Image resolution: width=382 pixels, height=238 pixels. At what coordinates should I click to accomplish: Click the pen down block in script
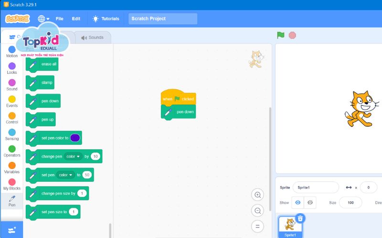tap(178, 112)
